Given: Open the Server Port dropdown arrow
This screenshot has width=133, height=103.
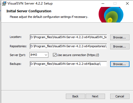Looking at the screenshot, I should [x=46, y=55].
